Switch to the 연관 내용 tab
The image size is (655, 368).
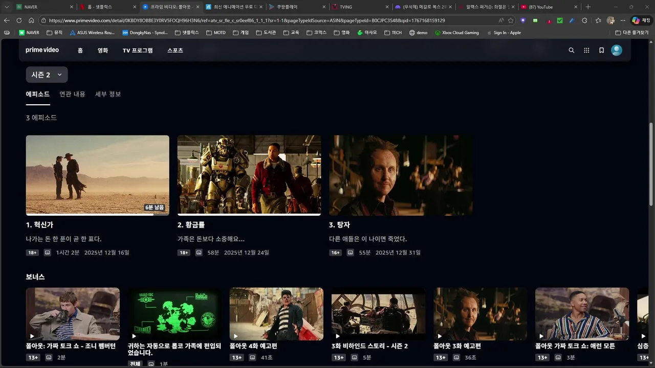pyautogui.click(x=72, y=95)
